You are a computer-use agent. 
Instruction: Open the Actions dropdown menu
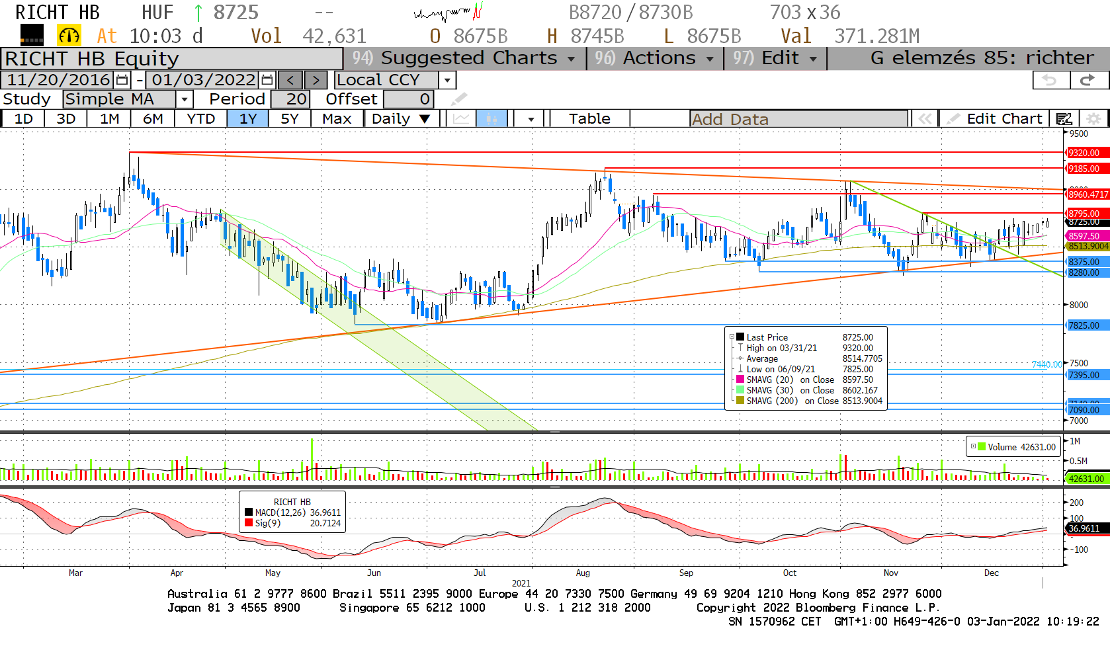pyautogui.click(x=654, y=58)
